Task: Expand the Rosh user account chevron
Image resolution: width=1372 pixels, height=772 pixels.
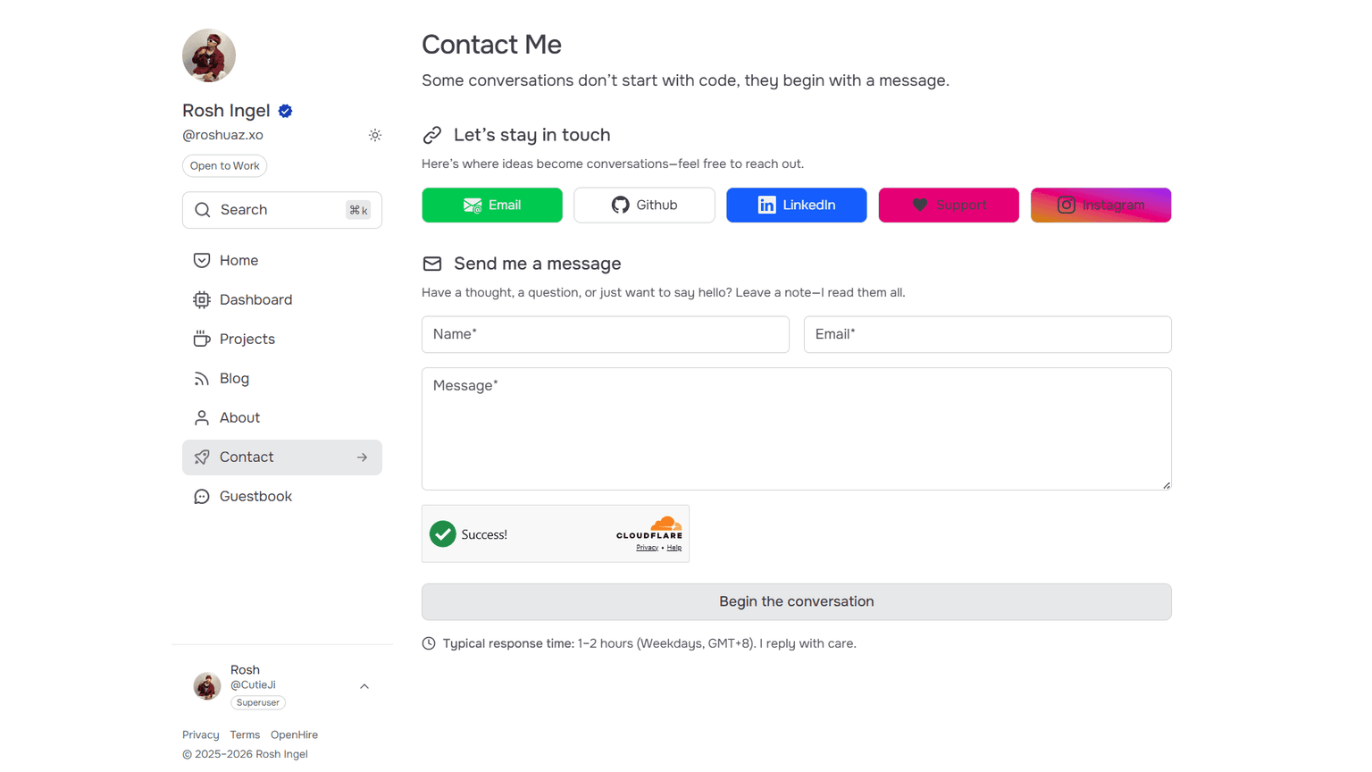Action: point(364,686)
